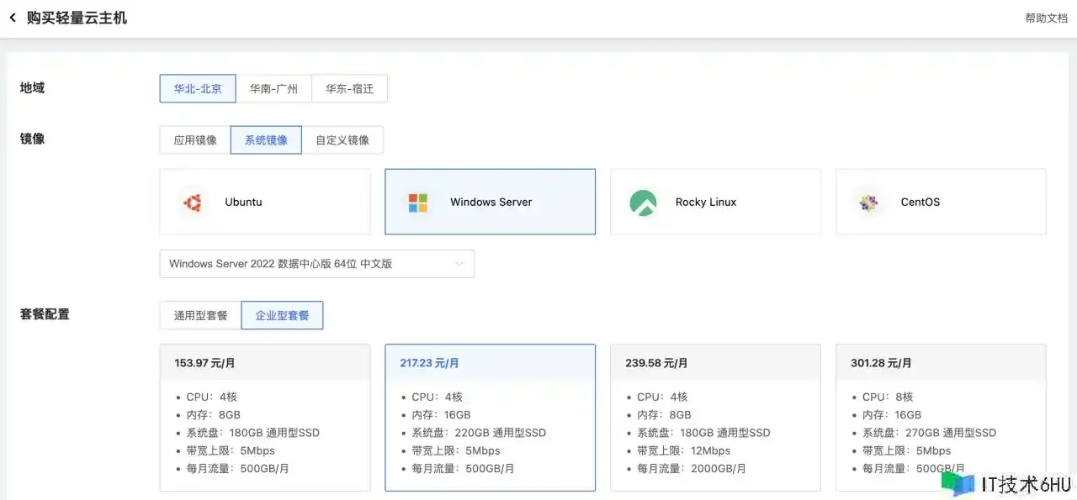Viewport: 1077px width, 500px height.
Task: Open the 自定义镜像 tab
Action: (342, 140)
